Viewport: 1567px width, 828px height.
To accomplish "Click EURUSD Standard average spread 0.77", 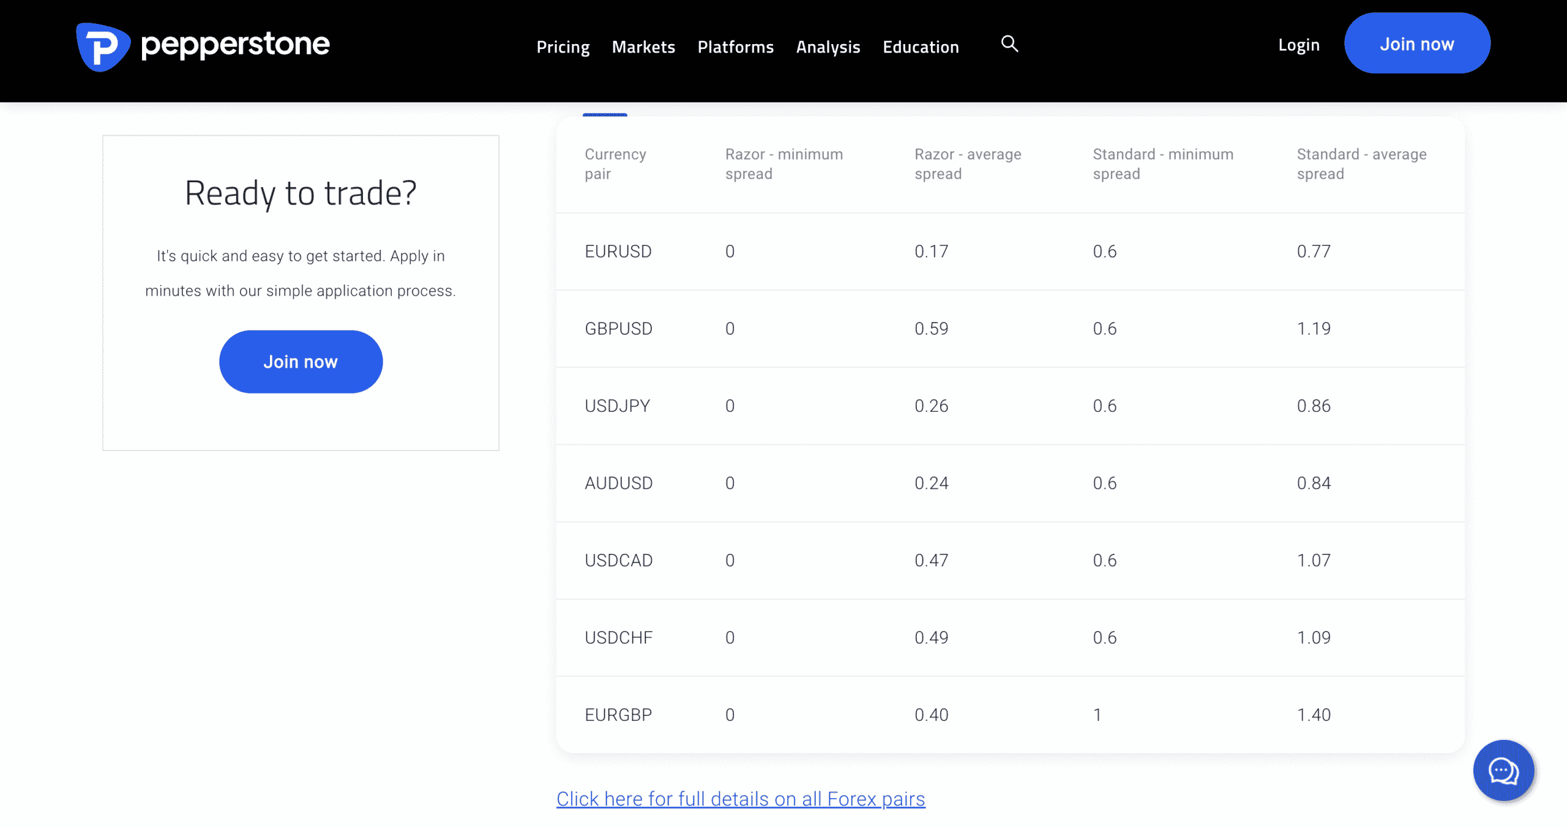I will pyautogui.click(x=1314, y=252).
